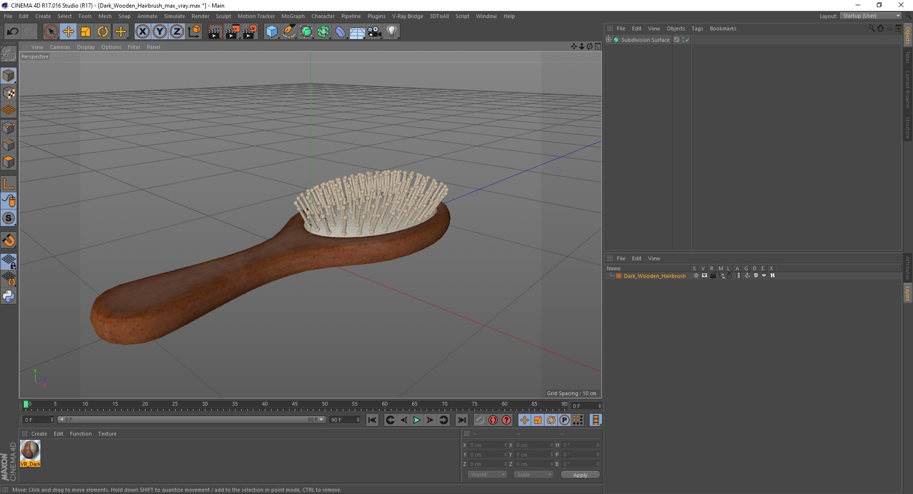Click the end frame field 90 F

(x=345, y=420)
